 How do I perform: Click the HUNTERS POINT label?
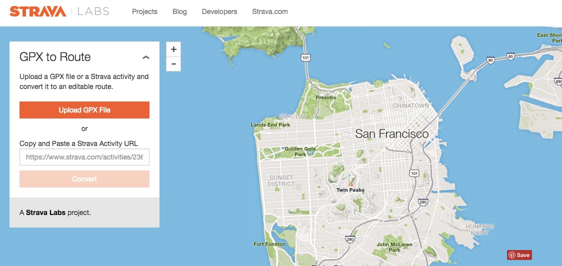pyautogui.click(x=480, y=229)
